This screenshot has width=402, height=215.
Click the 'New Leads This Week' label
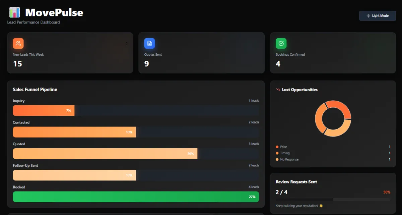[x=28, y=55]
